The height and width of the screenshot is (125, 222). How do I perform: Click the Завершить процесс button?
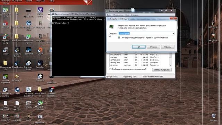162,70
